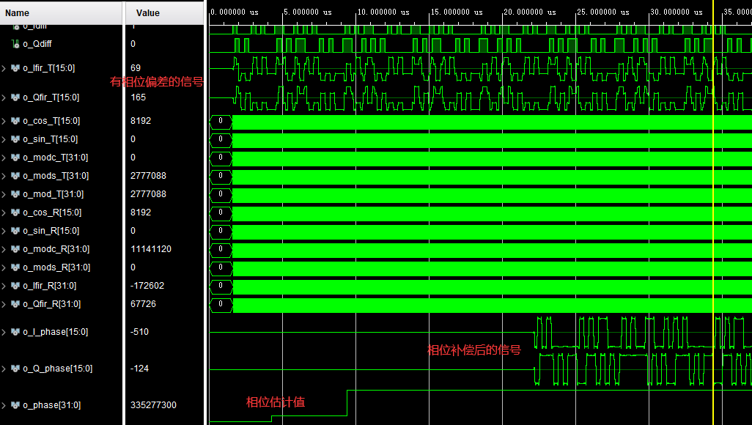Click the bus icon beside o_mods_R[31:0]
Screen dimensions: 752x425
(15, 267)
